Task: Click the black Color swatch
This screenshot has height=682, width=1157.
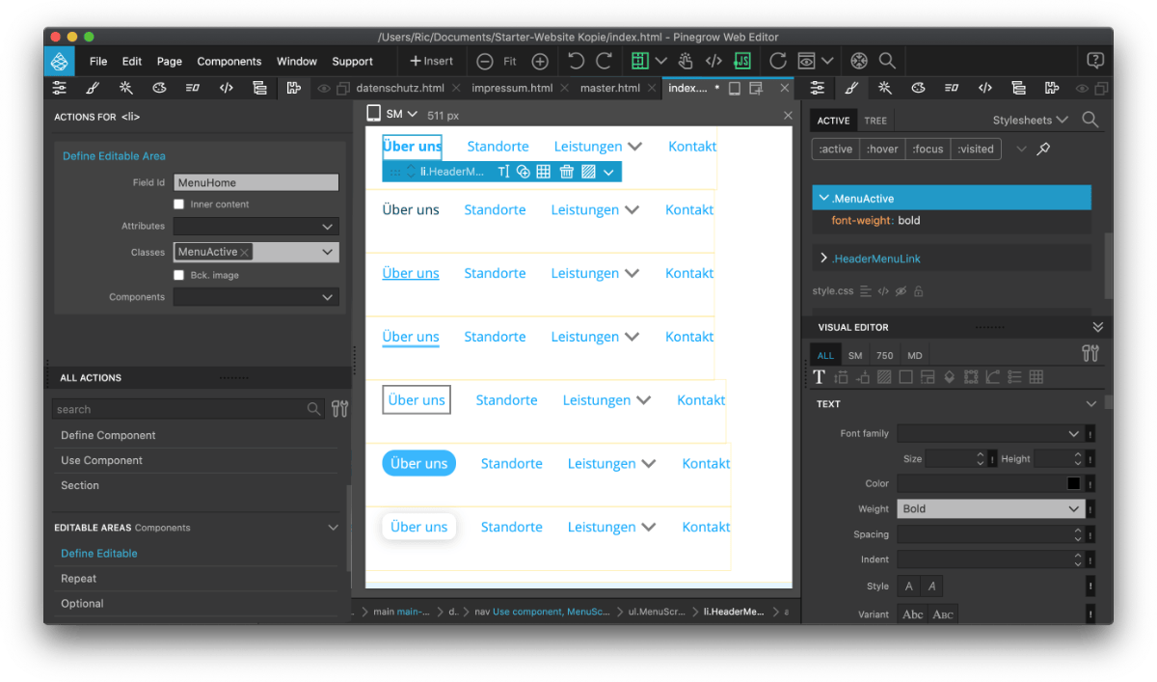Action: tap(1074, 483)
